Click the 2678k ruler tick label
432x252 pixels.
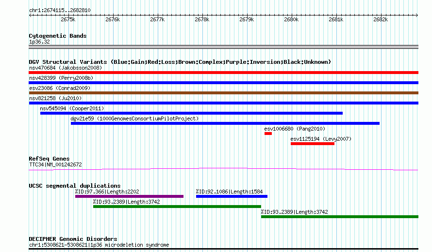pyautogui.click(x=202, y=19)
